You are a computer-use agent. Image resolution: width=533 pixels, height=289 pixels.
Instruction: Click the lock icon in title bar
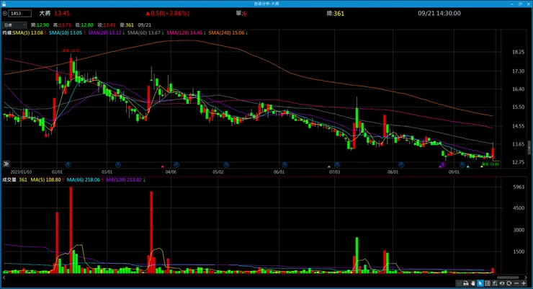pyautogui.click(x=4, y=4)
